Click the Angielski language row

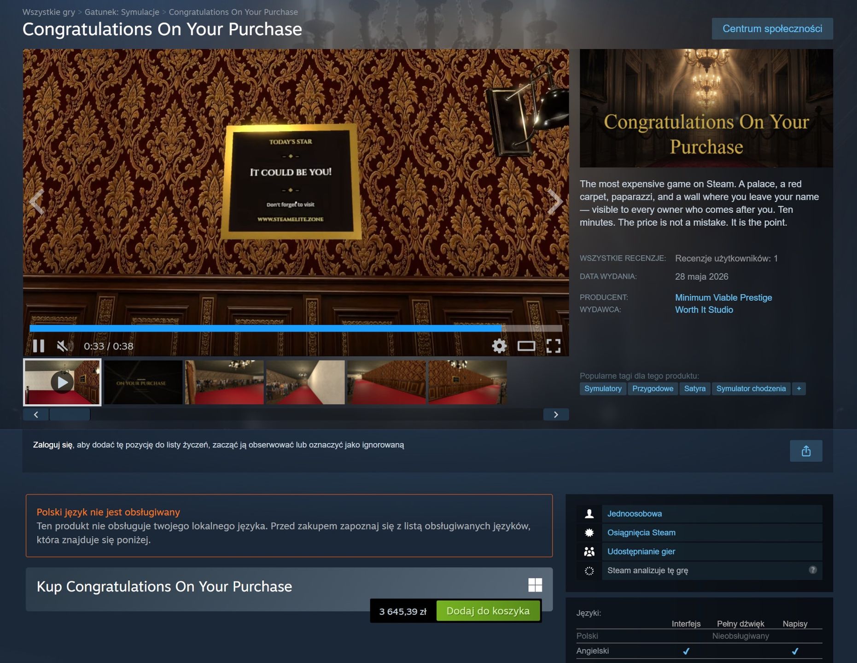(x=699, y=651)
